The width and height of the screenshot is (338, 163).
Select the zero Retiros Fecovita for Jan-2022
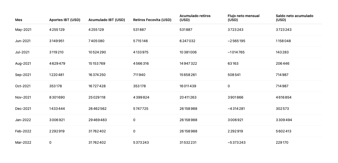(x=134, y=120)
